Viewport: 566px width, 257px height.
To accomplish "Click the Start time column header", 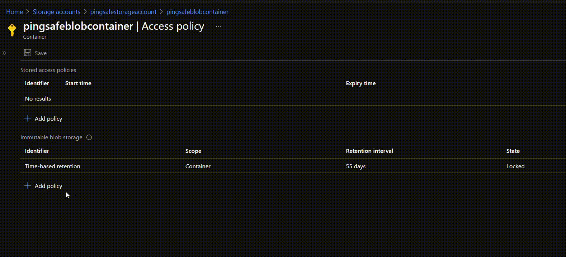I will coord(78,83).
